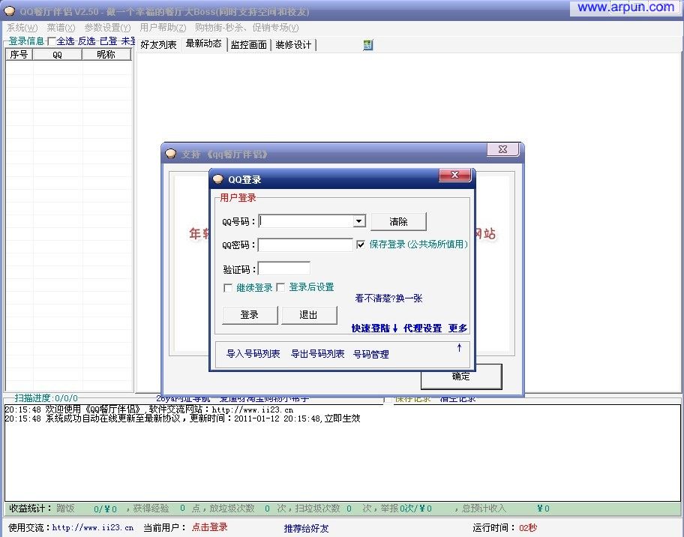Click the 清除 button
Viewport: 684px width, 537px height.
click(x=398, y=221)
